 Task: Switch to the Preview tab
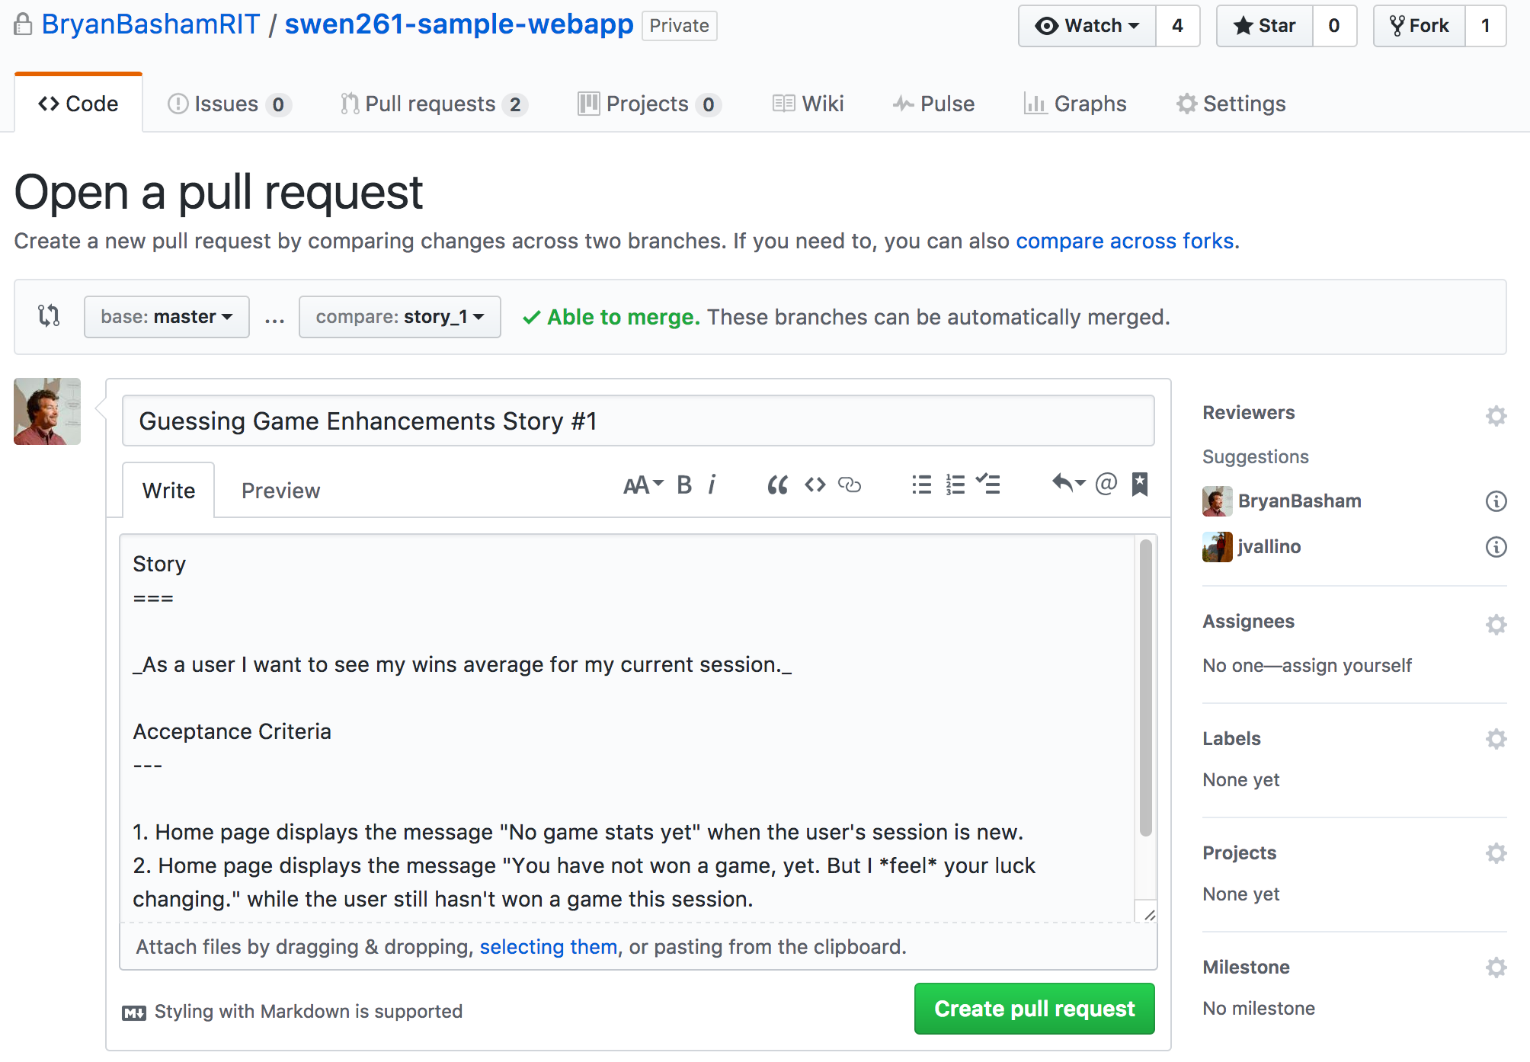click(280, 491)
